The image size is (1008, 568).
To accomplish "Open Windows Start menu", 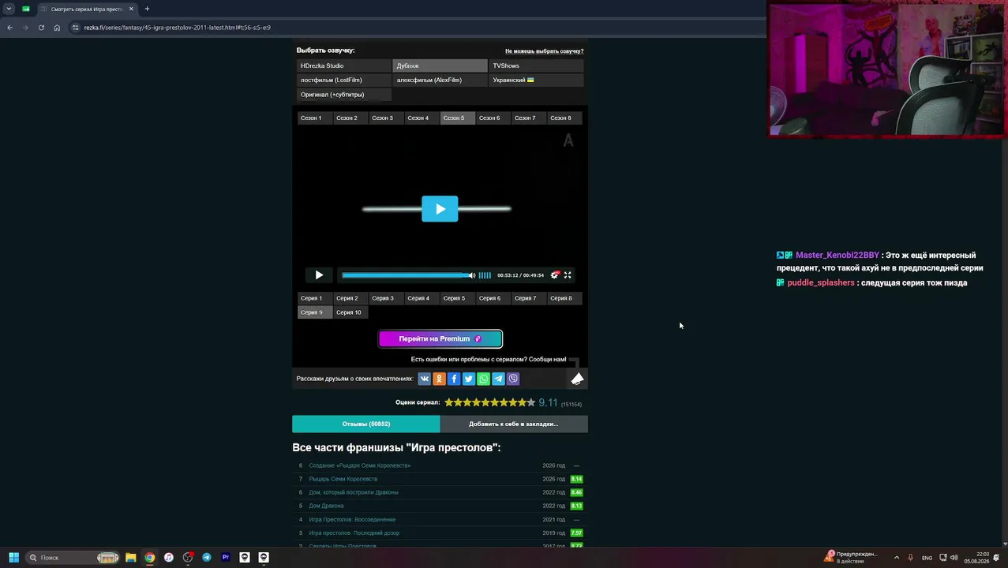I will (x=13, y=558).
